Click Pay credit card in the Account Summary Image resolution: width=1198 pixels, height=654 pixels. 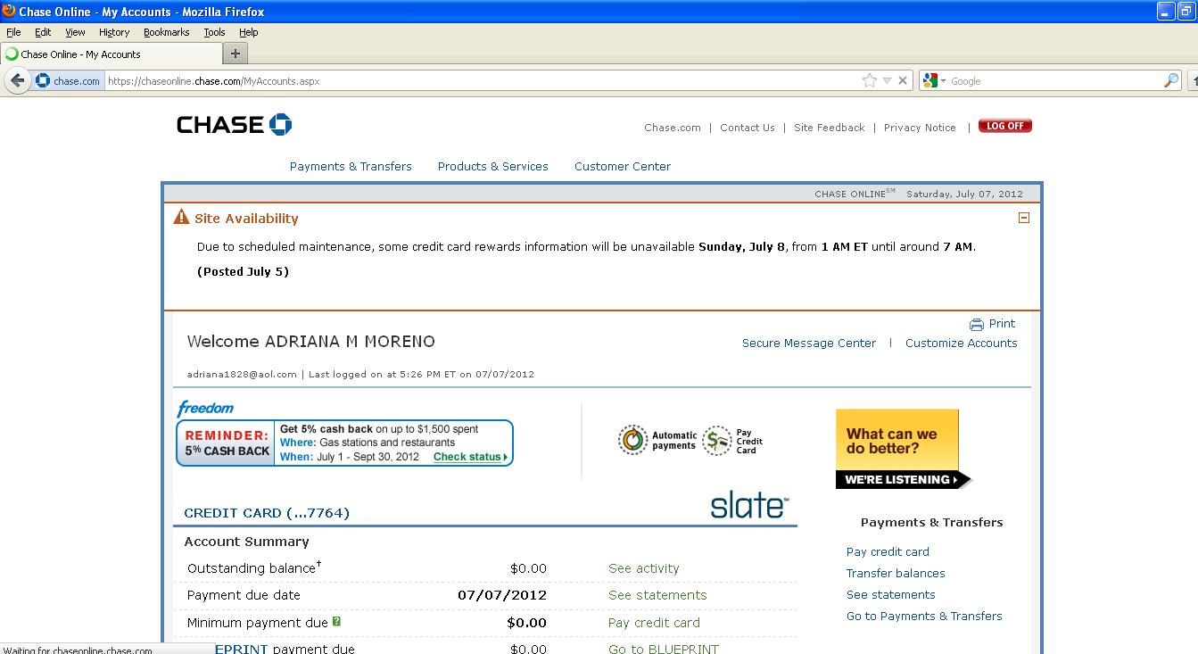[654, 623]
